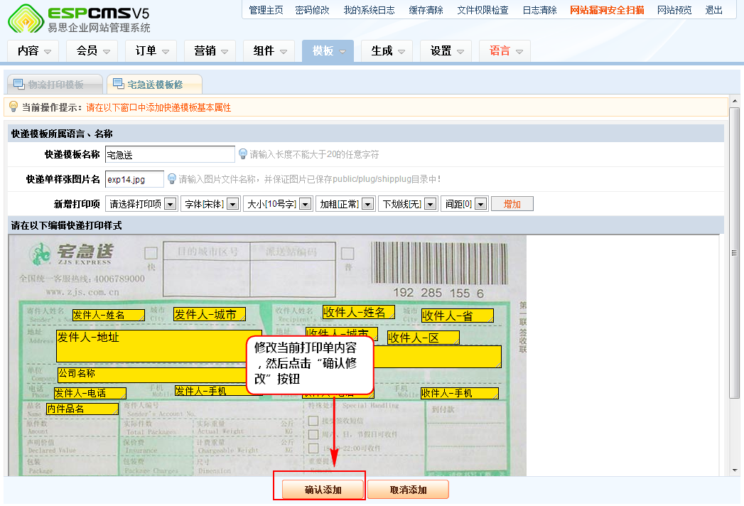Launch 网站漏洞安全扫描
This screenshot has height=506, width=744.
tap(607, 10)
